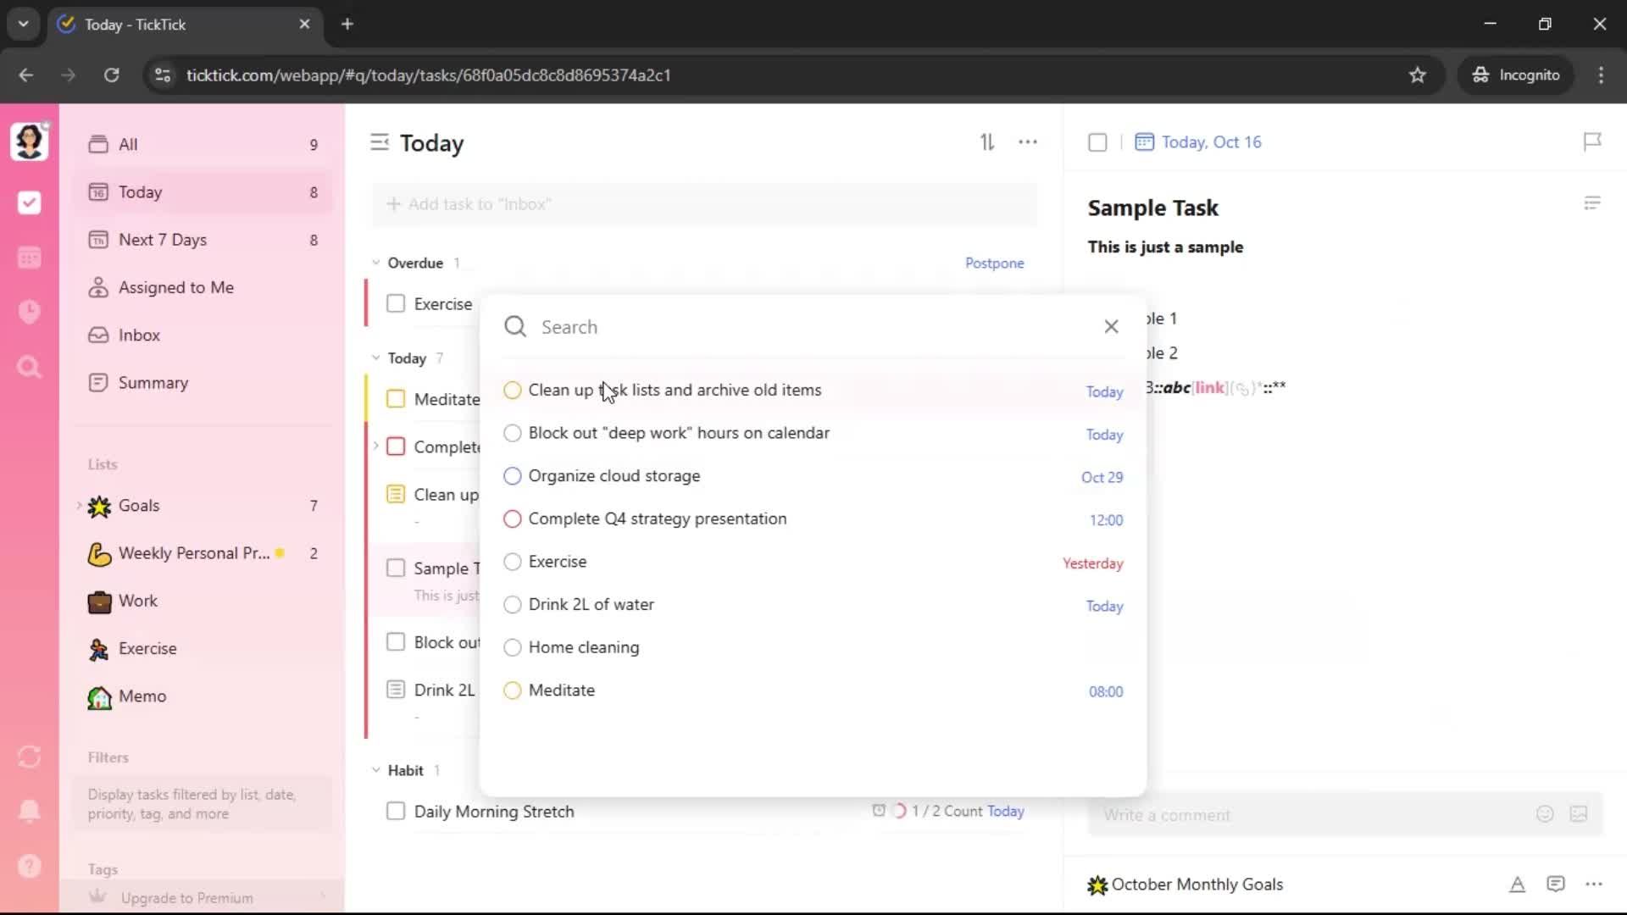1627x915 pixels.
Task: Check off Daily Morning Stretch habit
Action: (x=396, y=812)
